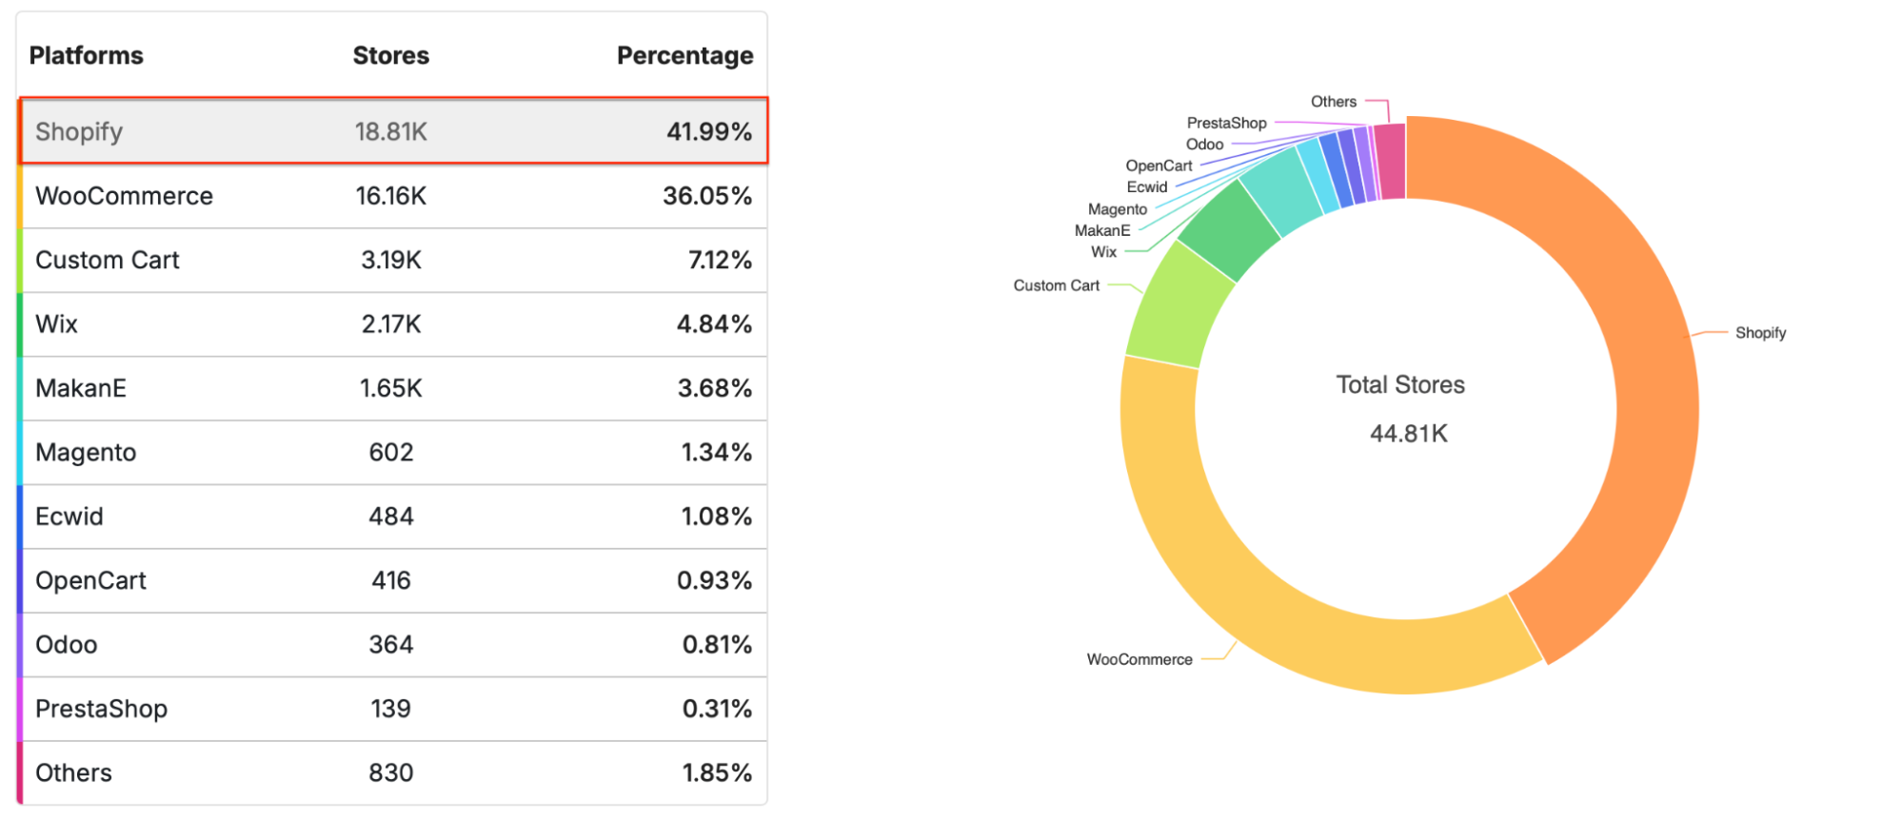Sort by the Platforms column header
The width and height of the screenshot is (1903, 820).
(86, 55)
